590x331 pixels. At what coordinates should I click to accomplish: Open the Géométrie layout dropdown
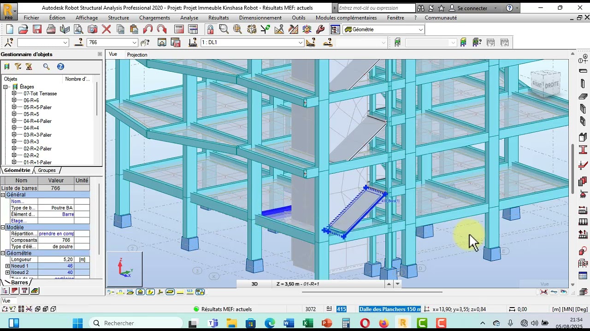(x=420, y=29)
